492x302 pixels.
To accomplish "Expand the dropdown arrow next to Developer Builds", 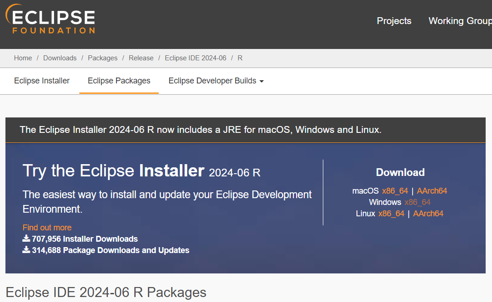I will point(261,80).
